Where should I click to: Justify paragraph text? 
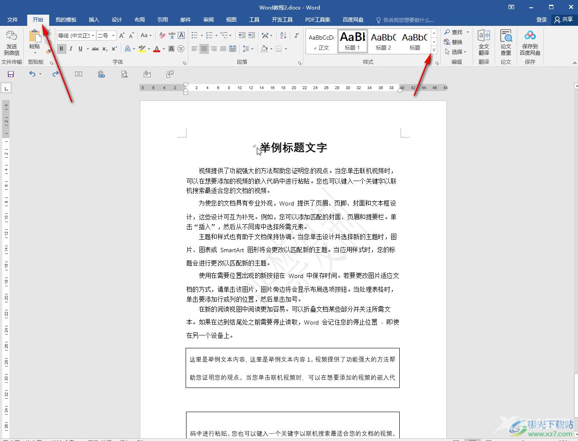tap(223, 49)
